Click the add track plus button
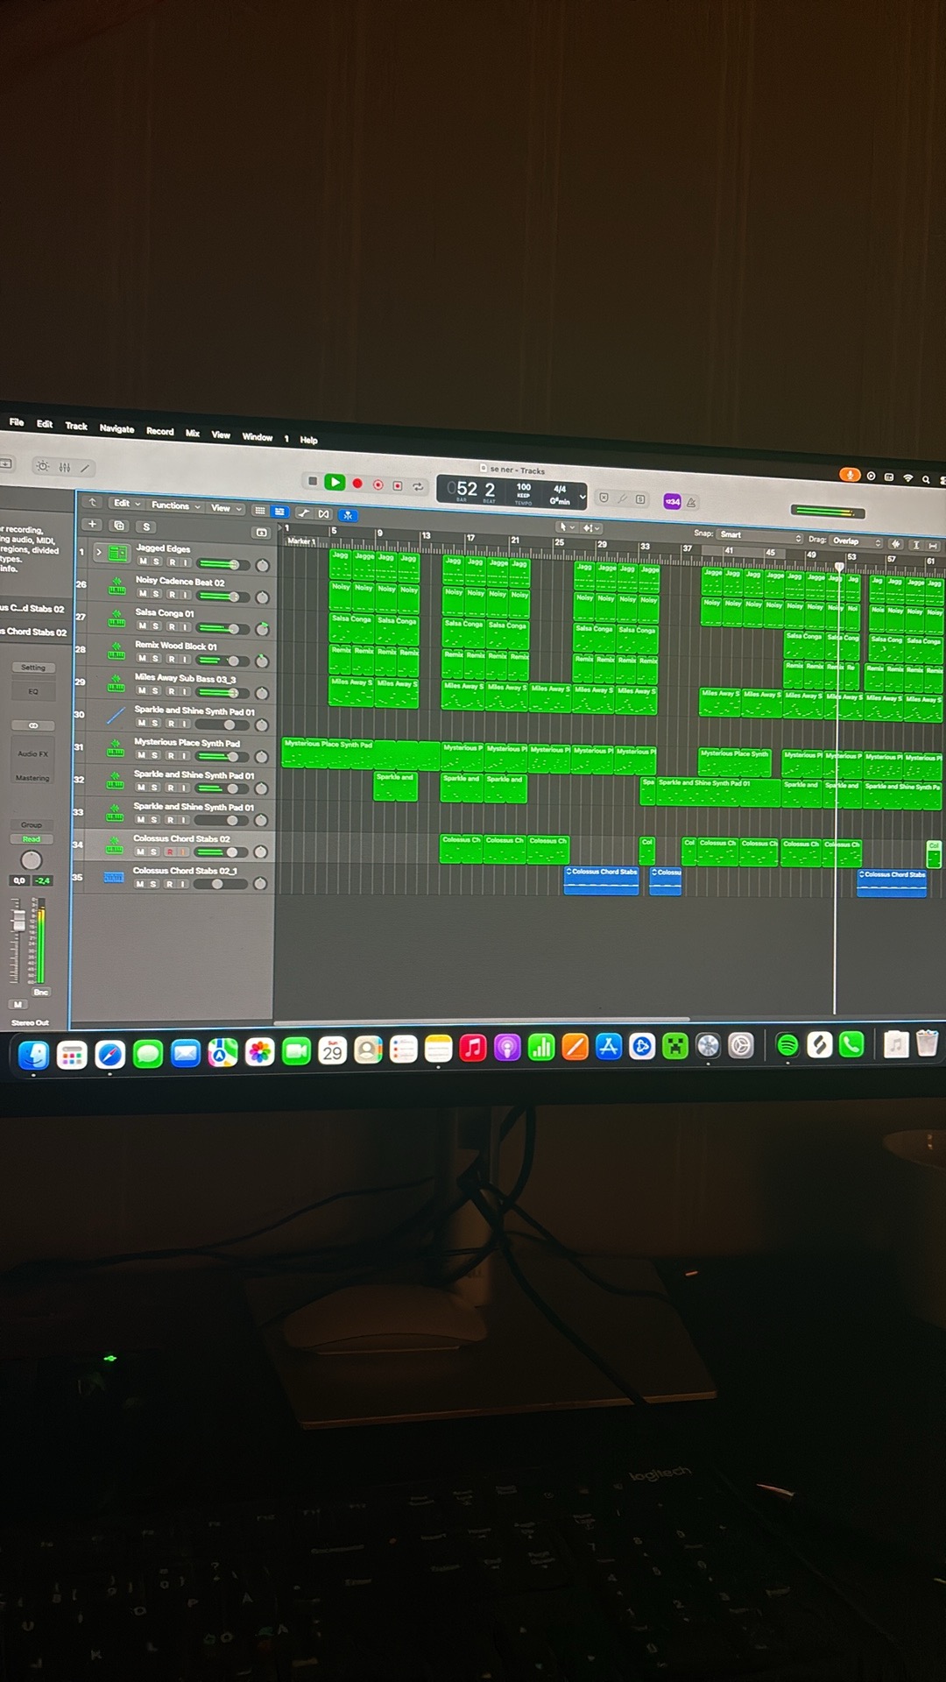The width and height of the screenshot is (946, 1682). pyautogui.click(x=93, y=525)
